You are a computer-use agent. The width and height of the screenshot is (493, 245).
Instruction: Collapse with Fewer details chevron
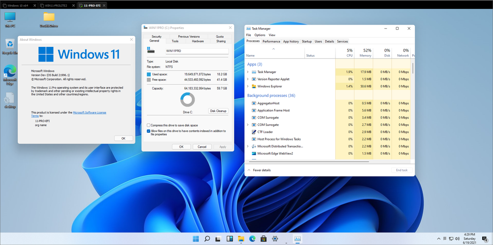coord(249,170)
